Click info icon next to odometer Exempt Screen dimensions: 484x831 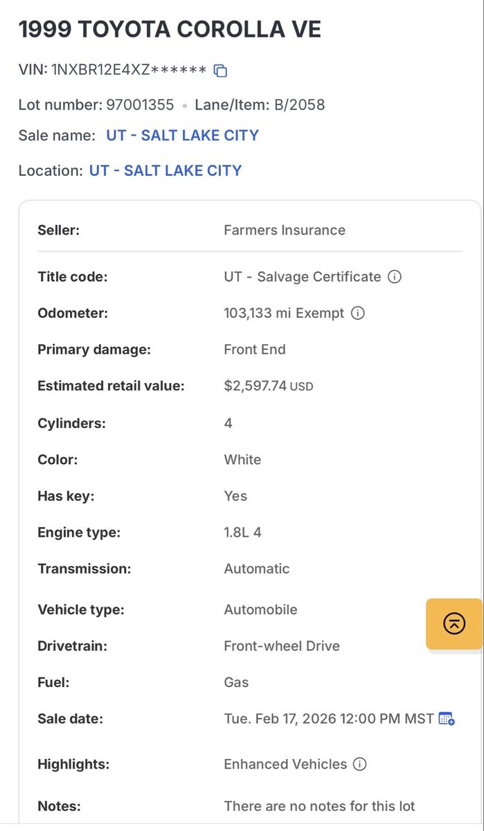point(358,313)
